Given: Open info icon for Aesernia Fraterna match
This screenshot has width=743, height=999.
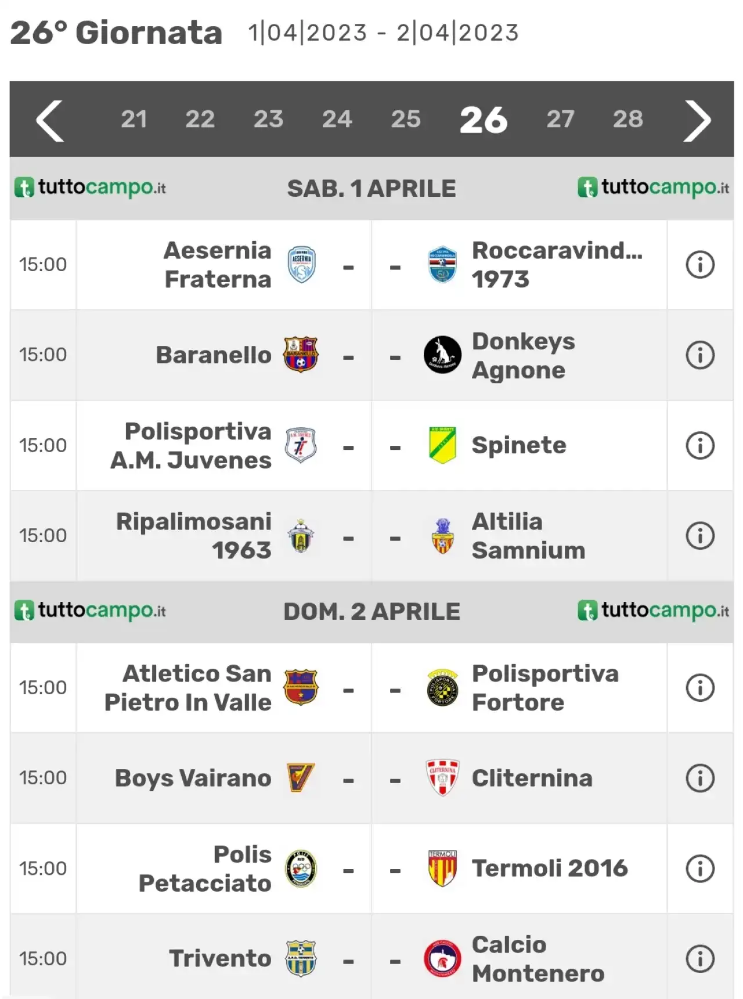Looking at the screenshot, I should click(x=700, y=265).
